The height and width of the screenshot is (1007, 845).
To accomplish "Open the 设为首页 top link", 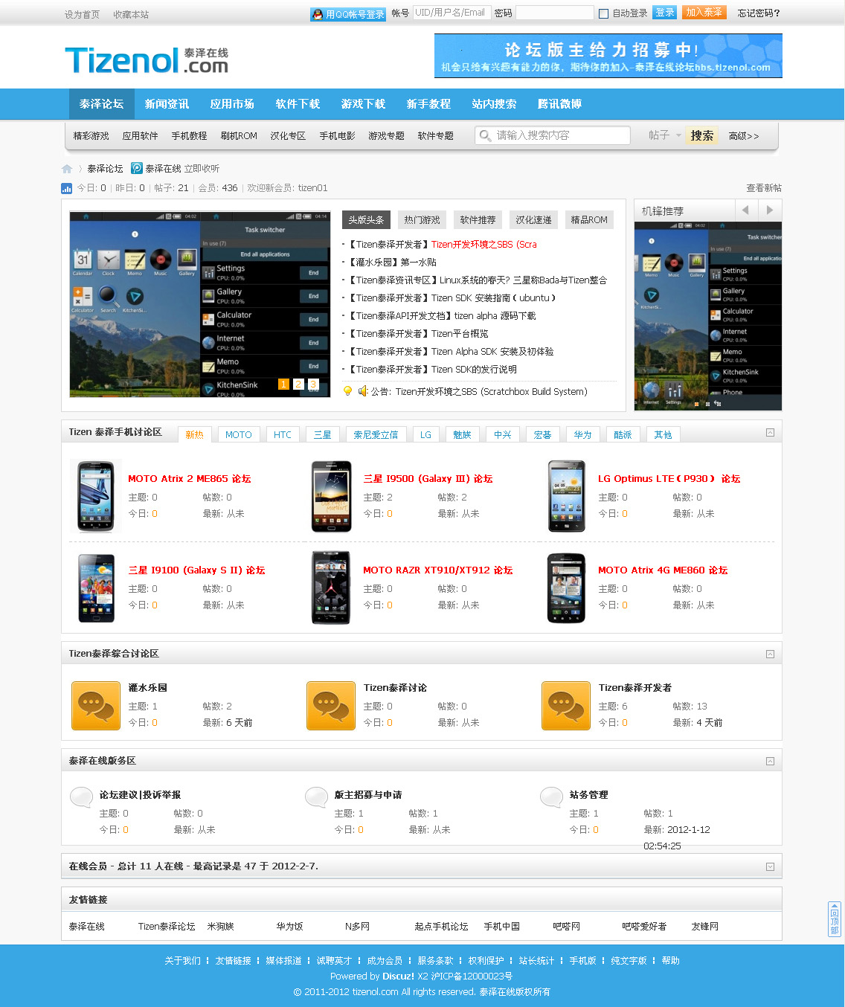I will point(82,15).
